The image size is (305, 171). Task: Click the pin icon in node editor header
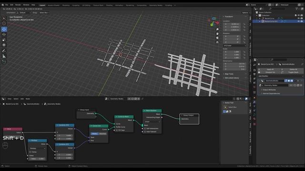(142, 99)
